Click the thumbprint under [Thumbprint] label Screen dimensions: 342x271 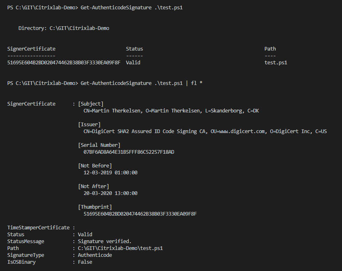pyautogui.click(x=140, y=214)
